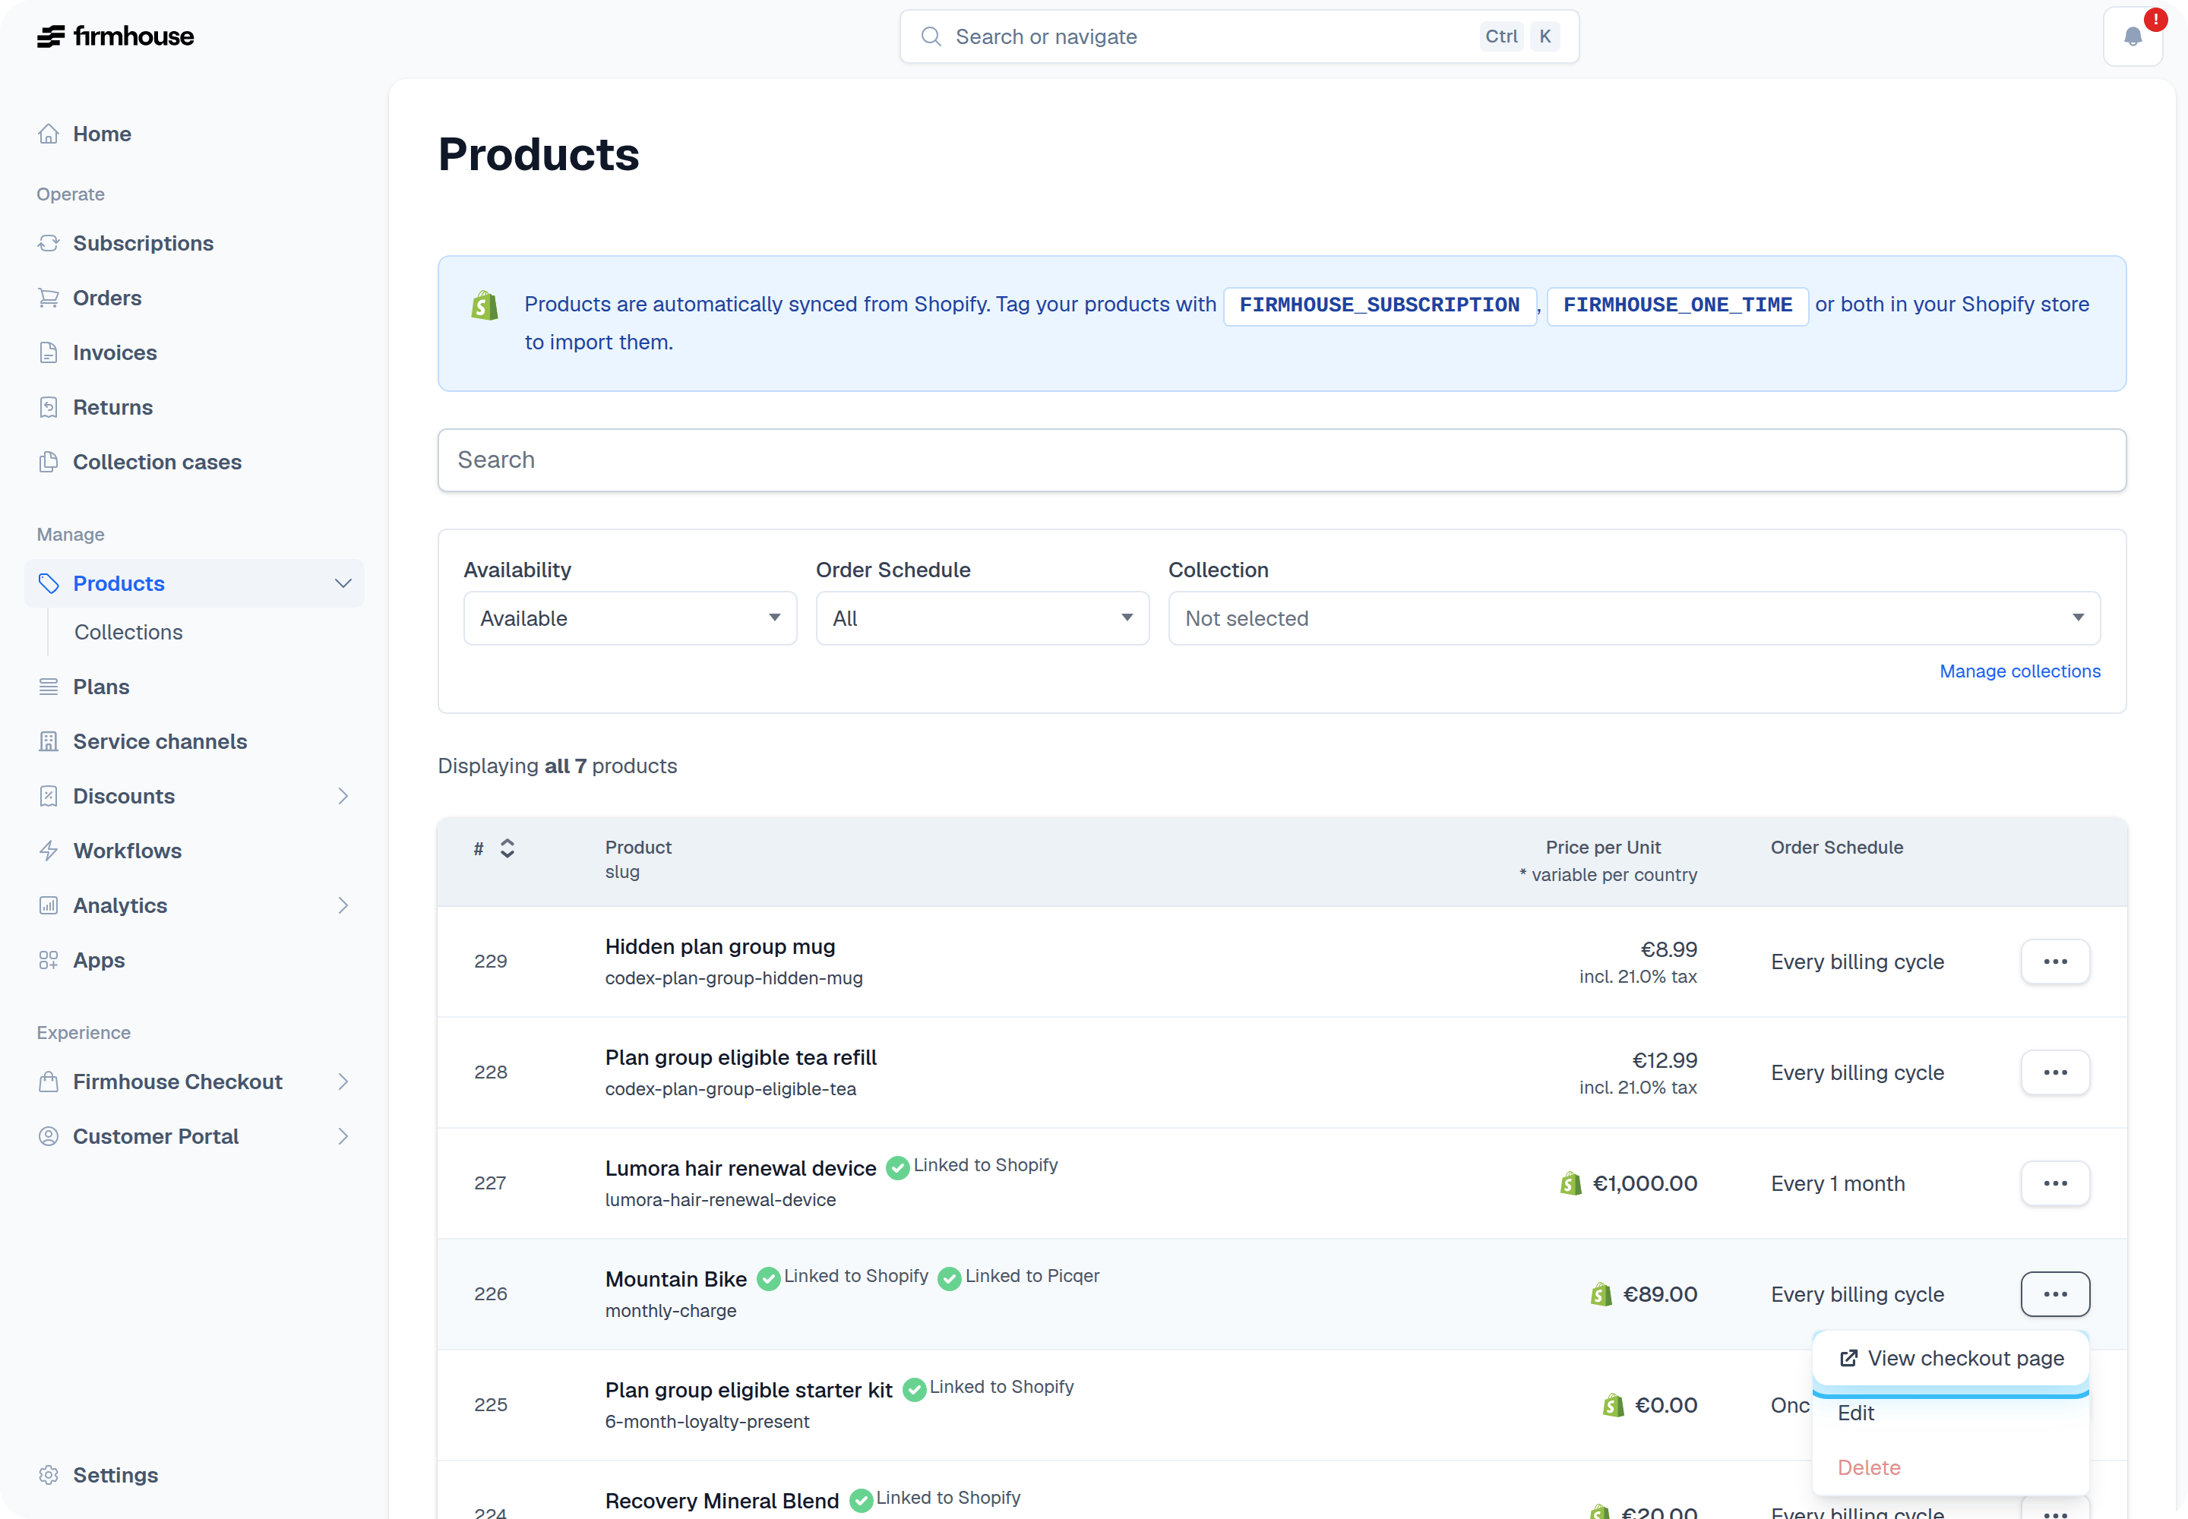Click the Collection cases icon
2188x1519 pixels.
(x=49, y=462)
